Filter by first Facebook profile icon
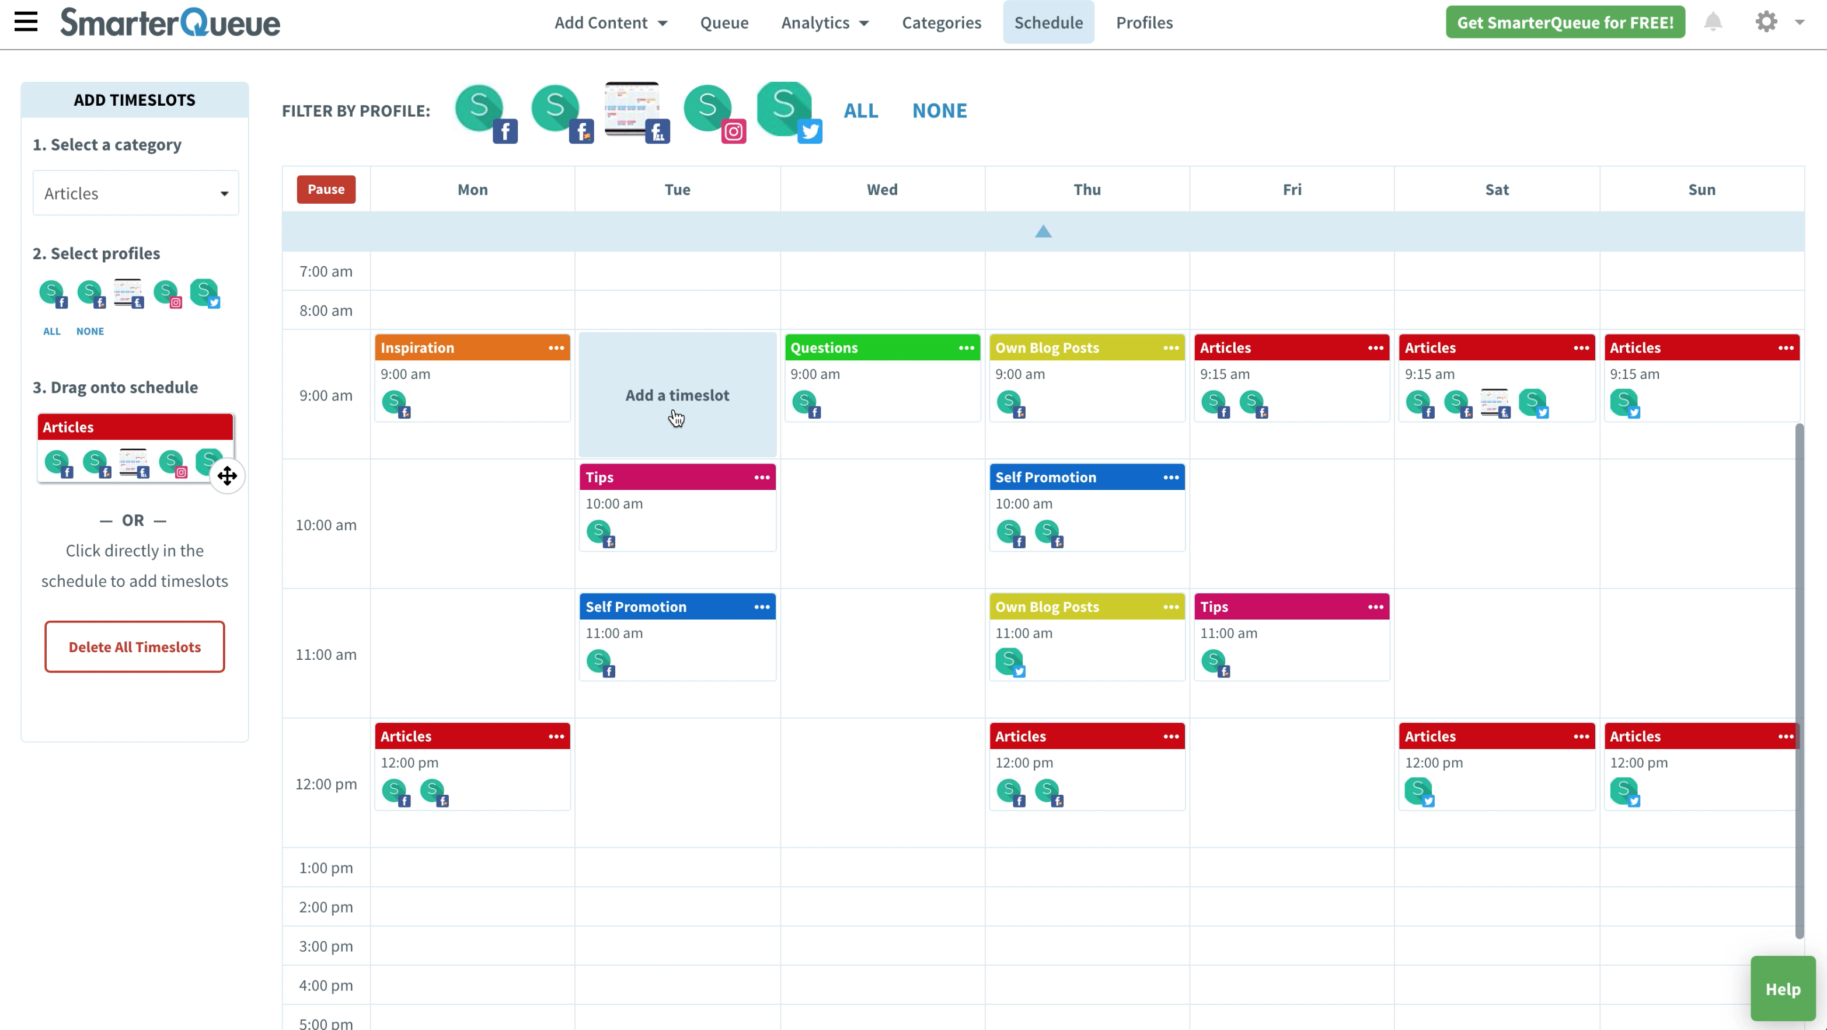This screenshot has width=1827, height=1030. tap(487, 113)
